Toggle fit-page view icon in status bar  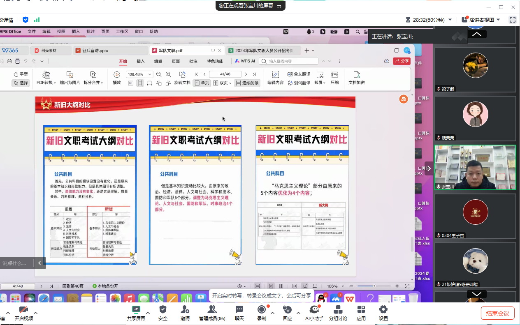(x=304, y=286)
